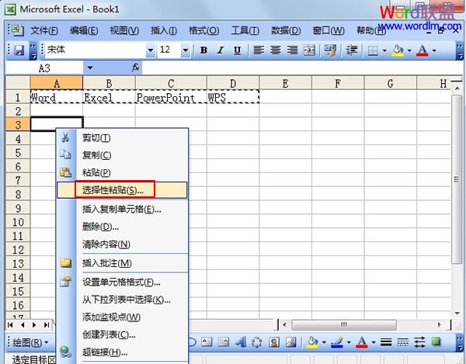Click the Insert Diagram icon

(257, 342)
